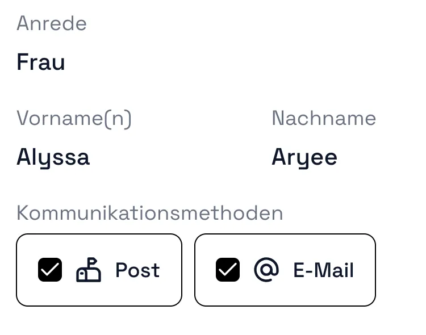The image size is (426, 335).
Task: Click the Nachname field label
Action: point(324,118)
